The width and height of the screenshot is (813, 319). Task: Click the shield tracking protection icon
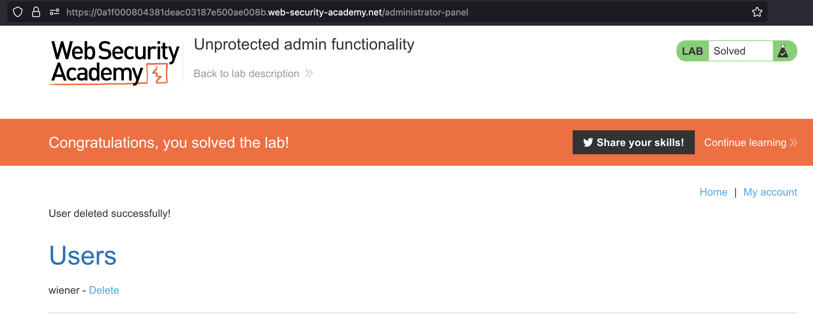tap(18, 12)
